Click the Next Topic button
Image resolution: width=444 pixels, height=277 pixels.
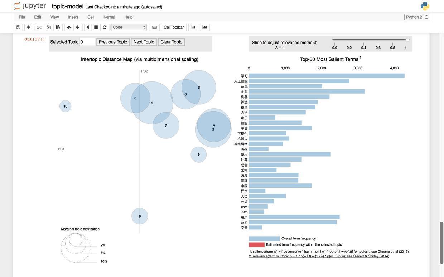pos(144,42)
